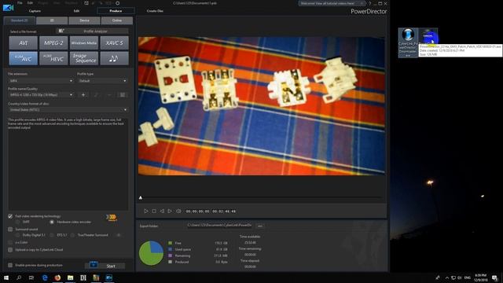The image size is (503, 283).
Task: Launch Microsoft Edge from taskbar
Action: coord(45,277)
